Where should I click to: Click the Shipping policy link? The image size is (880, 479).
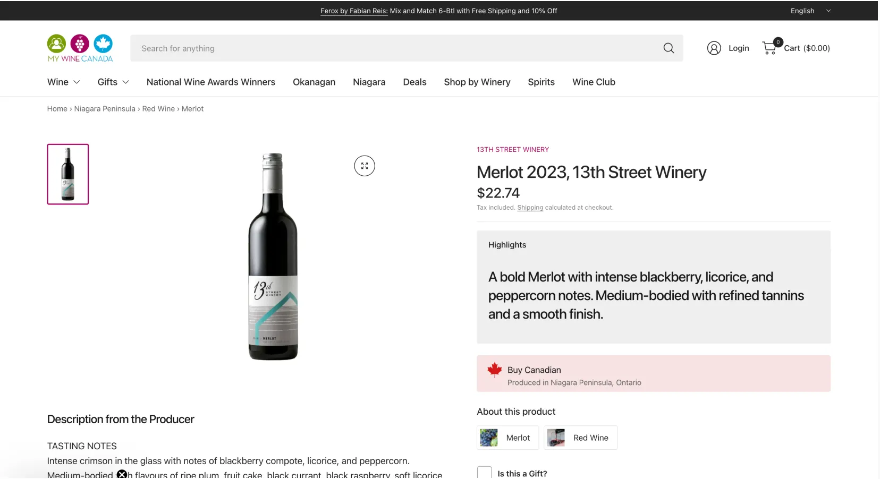530,208
